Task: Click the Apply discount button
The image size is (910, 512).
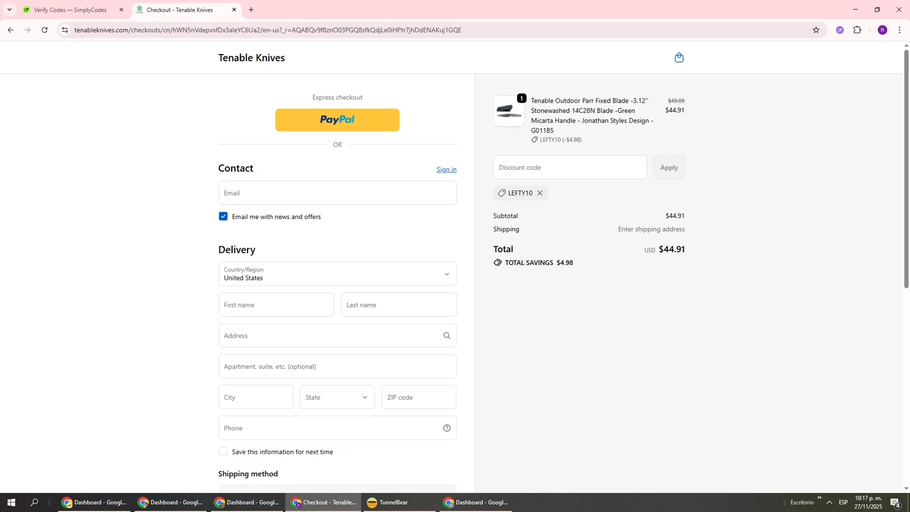Action: coord(669,167)
